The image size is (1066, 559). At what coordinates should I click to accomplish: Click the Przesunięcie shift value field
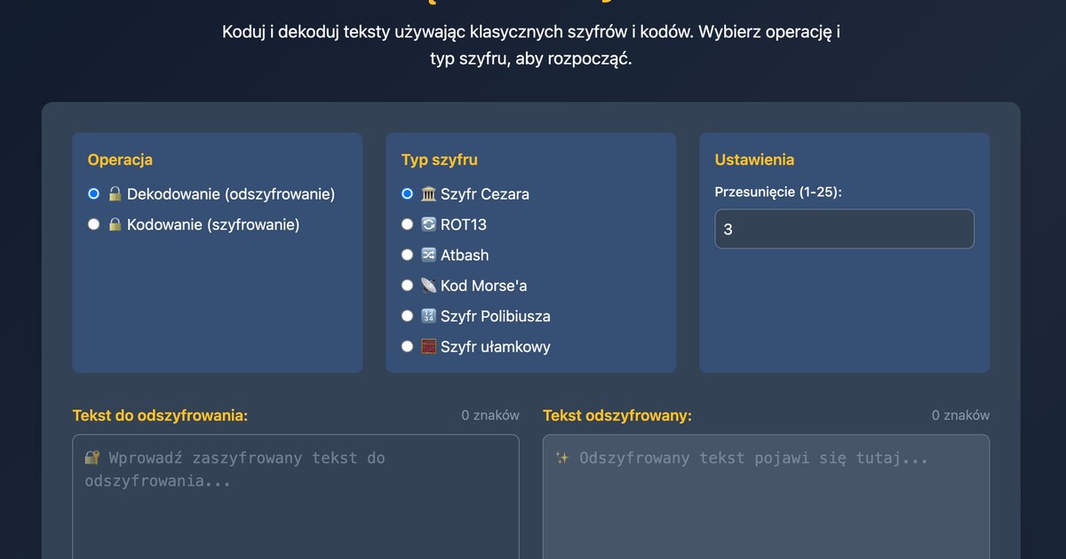(844, 228)
